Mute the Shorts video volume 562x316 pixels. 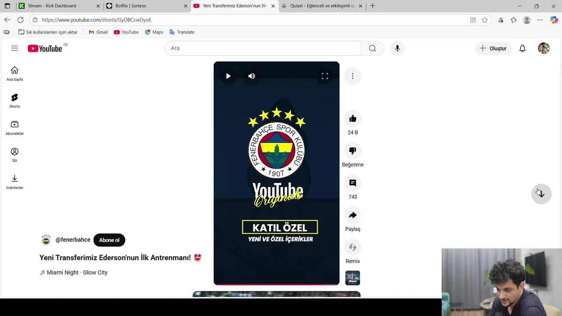click(x=252, y=76)
